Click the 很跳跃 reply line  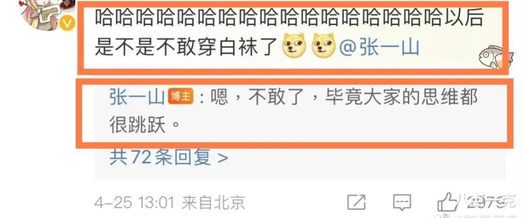pyautogui.click(x=142, y=126)
